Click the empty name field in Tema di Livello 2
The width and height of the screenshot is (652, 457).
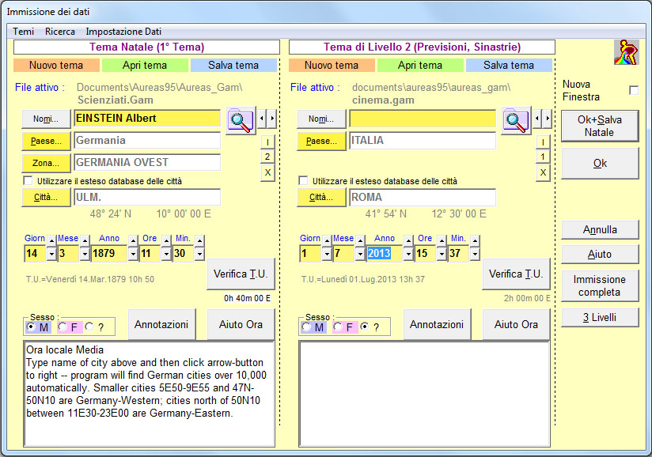pos(423,119)
